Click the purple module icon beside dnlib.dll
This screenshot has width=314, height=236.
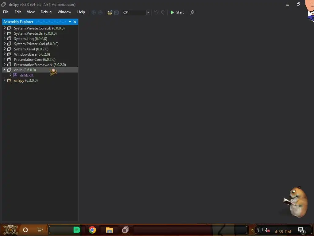(x=15, y=75)
